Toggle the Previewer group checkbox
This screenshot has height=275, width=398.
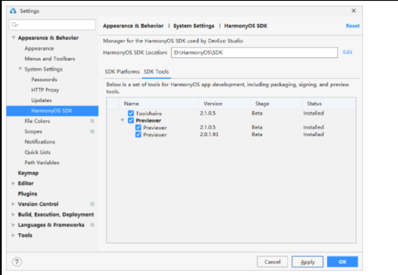(x=131, y=120)
